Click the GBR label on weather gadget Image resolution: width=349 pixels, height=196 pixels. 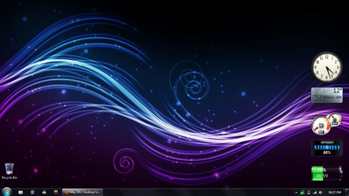[338, 97]
